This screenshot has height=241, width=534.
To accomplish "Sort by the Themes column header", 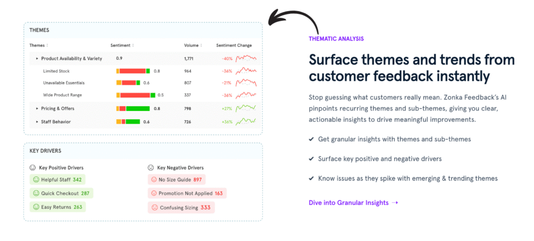I will point(39,45).
